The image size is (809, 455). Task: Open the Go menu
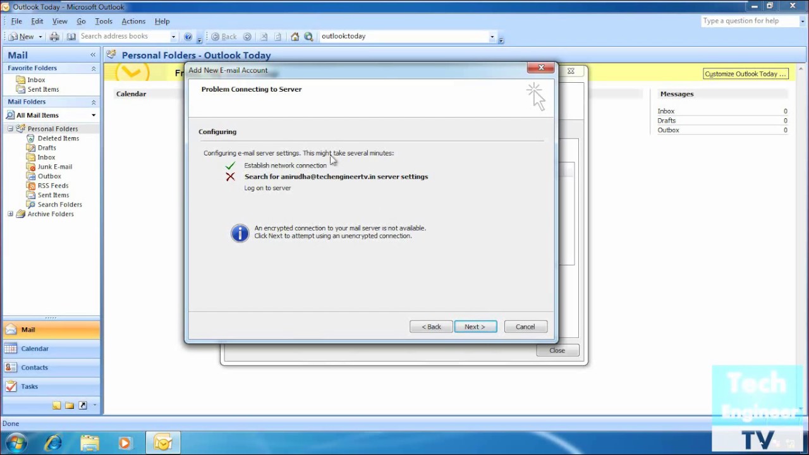(x=81, y=21)
